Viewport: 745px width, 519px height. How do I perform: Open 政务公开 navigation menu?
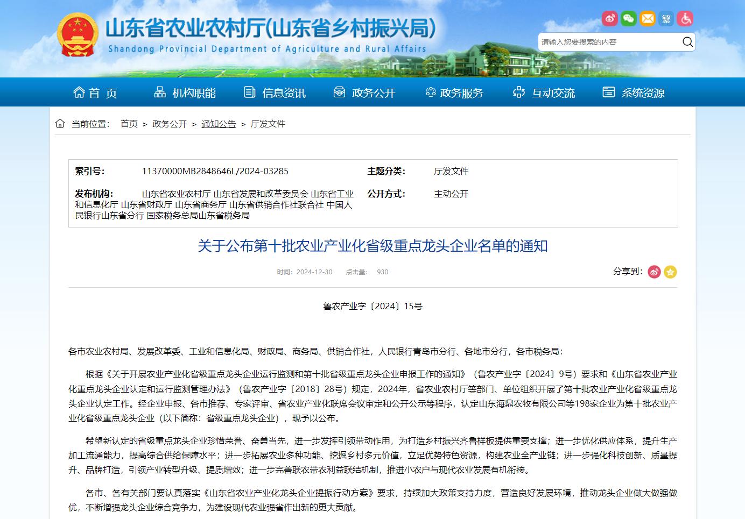364,93
